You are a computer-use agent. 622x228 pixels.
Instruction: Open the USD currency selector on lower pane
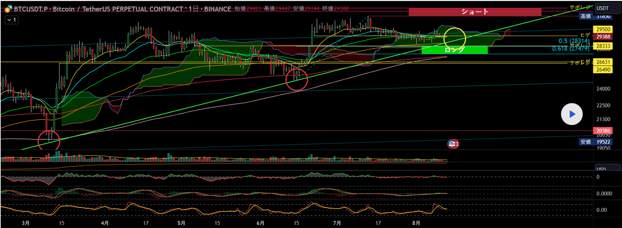[601, 169]
